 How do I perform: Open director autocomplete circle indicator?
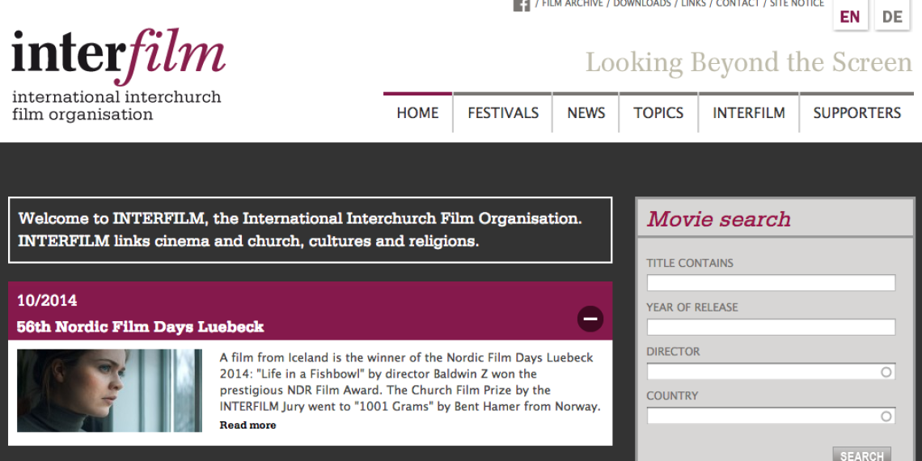[886, 372]
